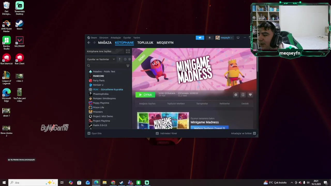Screen dimensions: 331x186
Task: Show ready-to-play games filter icon
Action: [130, 59]
